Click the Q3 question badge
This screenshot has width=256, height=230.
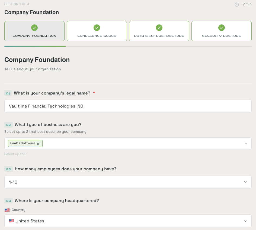(x=8, y=169)
